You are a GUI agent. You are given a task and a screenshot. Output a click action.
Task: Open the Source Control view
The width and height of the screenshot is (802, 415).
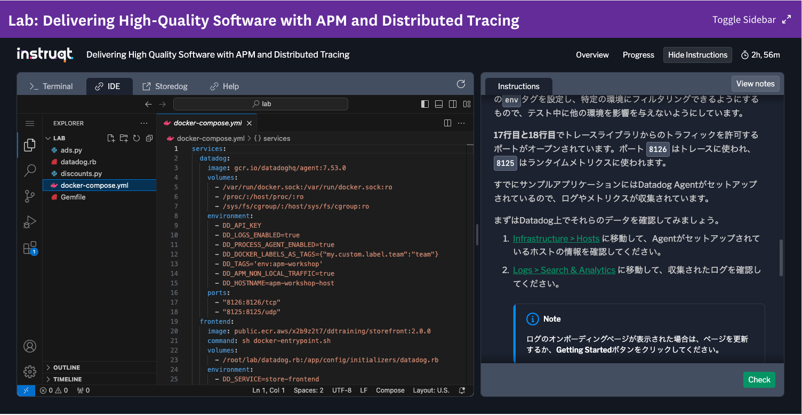30,196
